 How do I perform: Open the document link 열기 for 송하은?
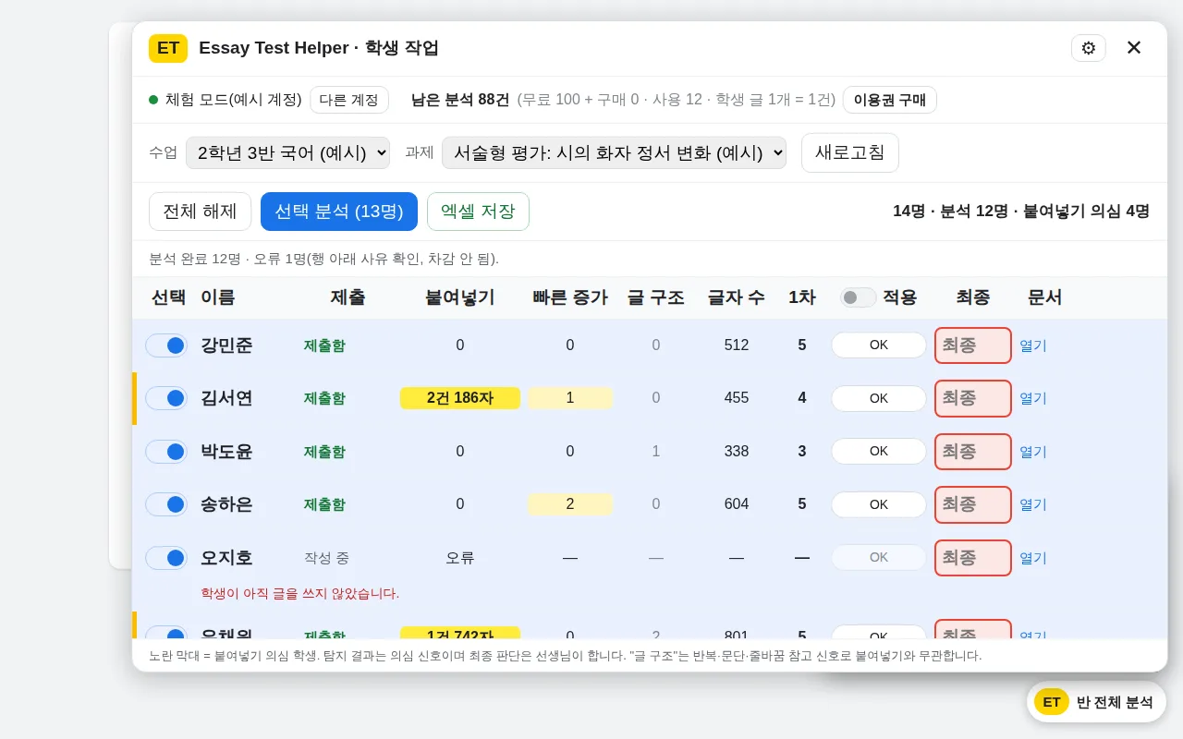click(x=1033, y=504)
